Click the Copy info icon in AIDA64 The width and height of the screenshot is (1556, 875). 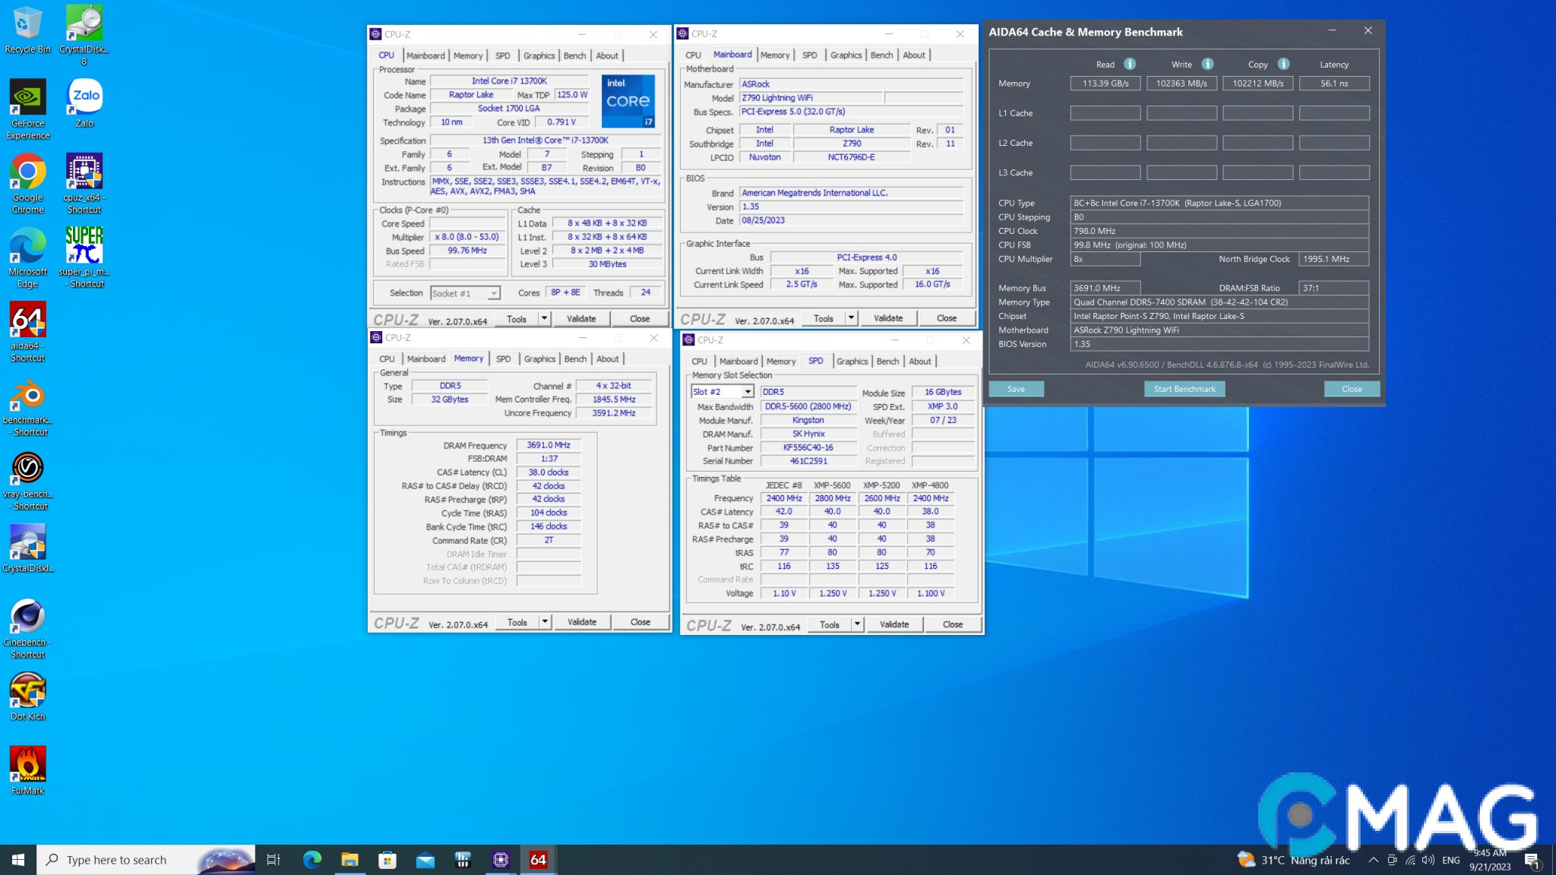(1283, 64)
